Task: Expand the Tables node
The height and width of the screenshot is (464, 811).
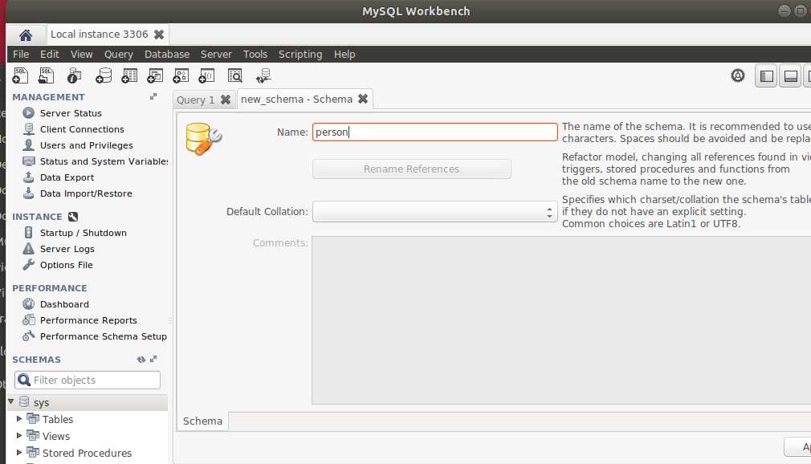Action: click(19, 418)
